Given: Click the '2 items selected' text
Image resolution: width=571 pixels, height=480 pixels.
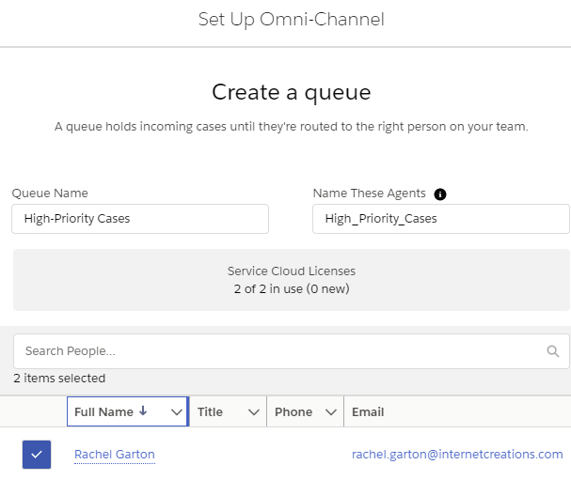Looking at the screenshot, I should point(59,379).
